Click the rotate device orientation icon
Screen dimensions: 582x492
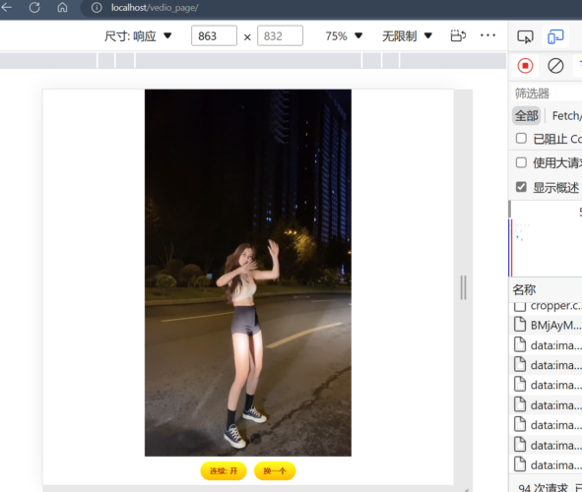coord(458,36)
